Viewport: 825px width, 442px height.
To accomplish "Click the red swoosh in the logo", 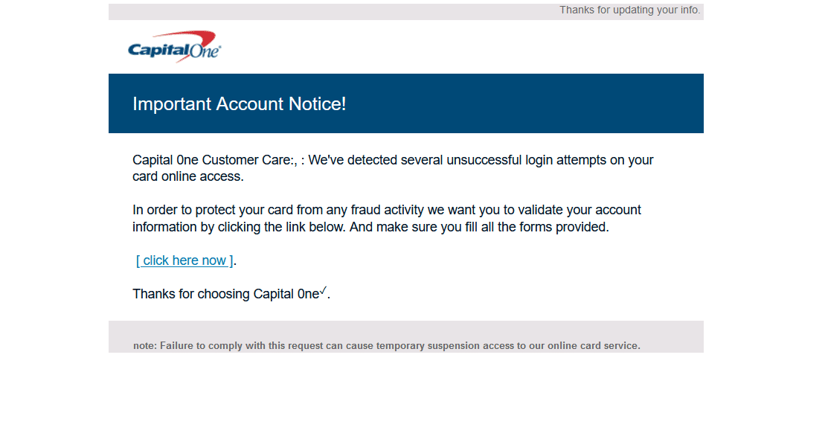I will tap(196, 37).
